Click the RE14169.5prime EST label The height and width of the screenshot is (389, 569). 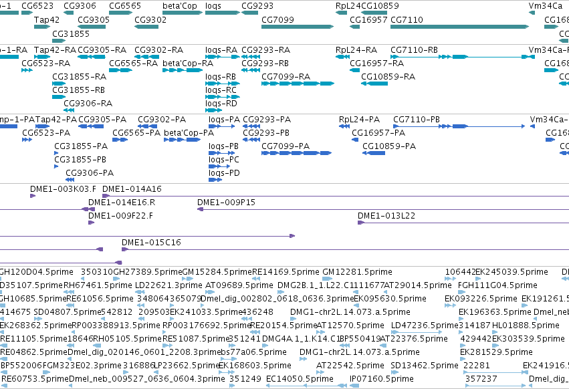click(x=286, y=272)
